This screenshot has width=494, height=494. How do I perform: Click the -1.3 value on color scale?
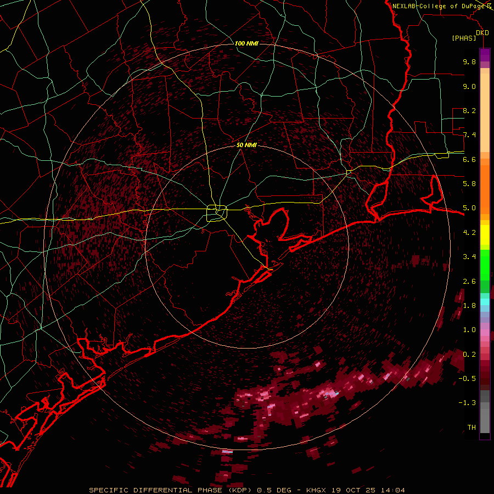pyautogui.click(x=467, y=403)
